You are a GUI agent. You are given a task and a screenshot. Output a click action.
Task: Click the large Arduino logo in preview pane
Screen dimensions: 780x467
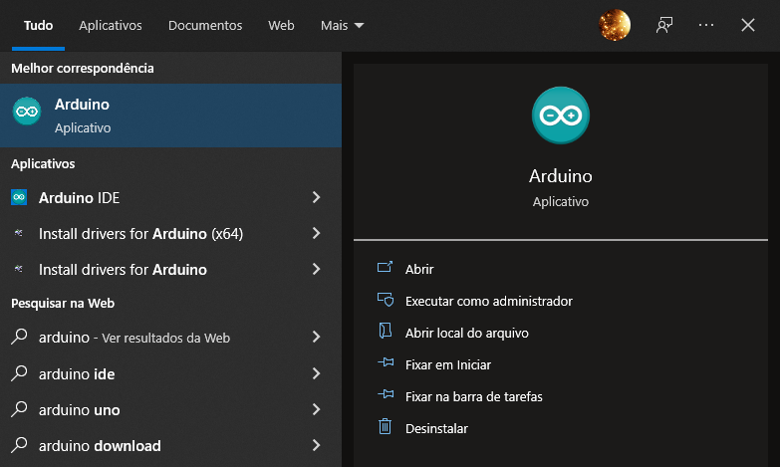[x=561, y=116]
